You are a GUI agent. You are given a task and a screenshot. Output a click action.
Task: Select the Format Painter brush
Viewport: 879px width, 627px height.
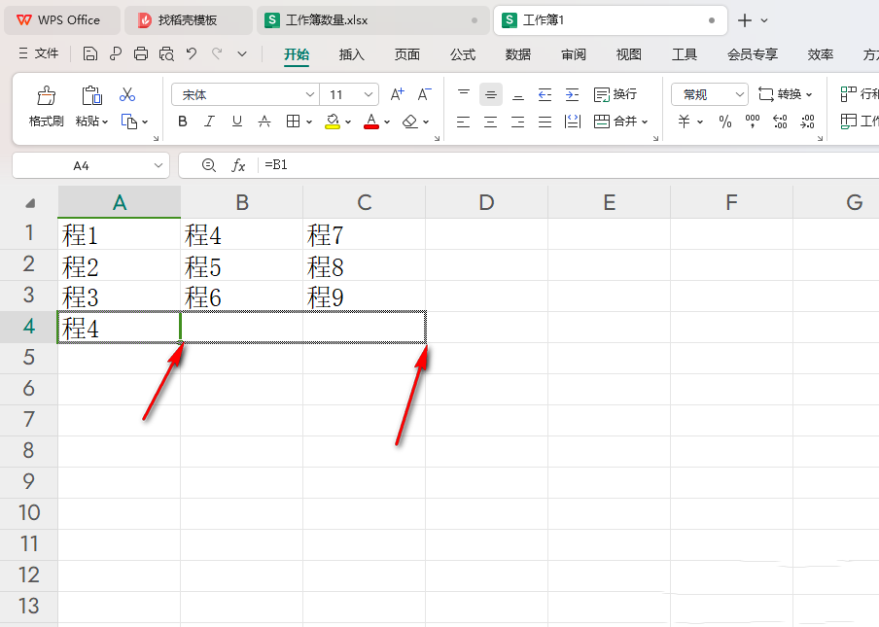46,95
